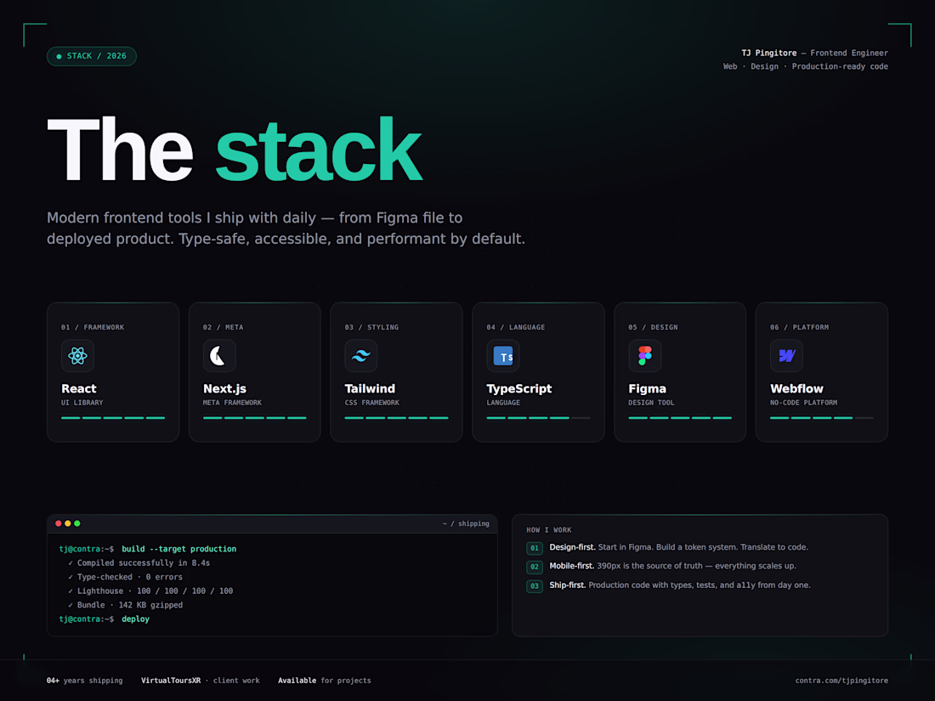This screenshot has width=935, height=701.
Task: Click the 02 Mobile-first step badge
Action: pos(535,567)
